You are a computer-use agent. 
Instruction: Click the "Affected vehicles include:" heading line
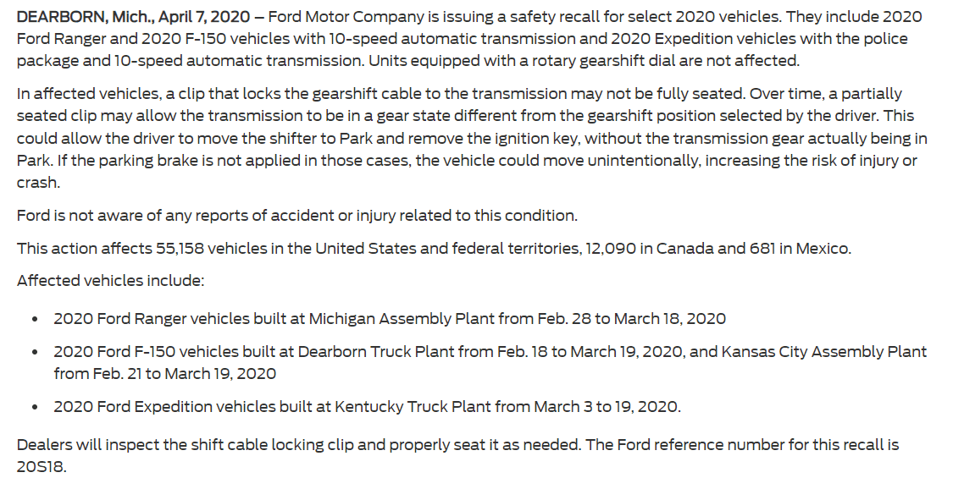(x=111, y=281)
